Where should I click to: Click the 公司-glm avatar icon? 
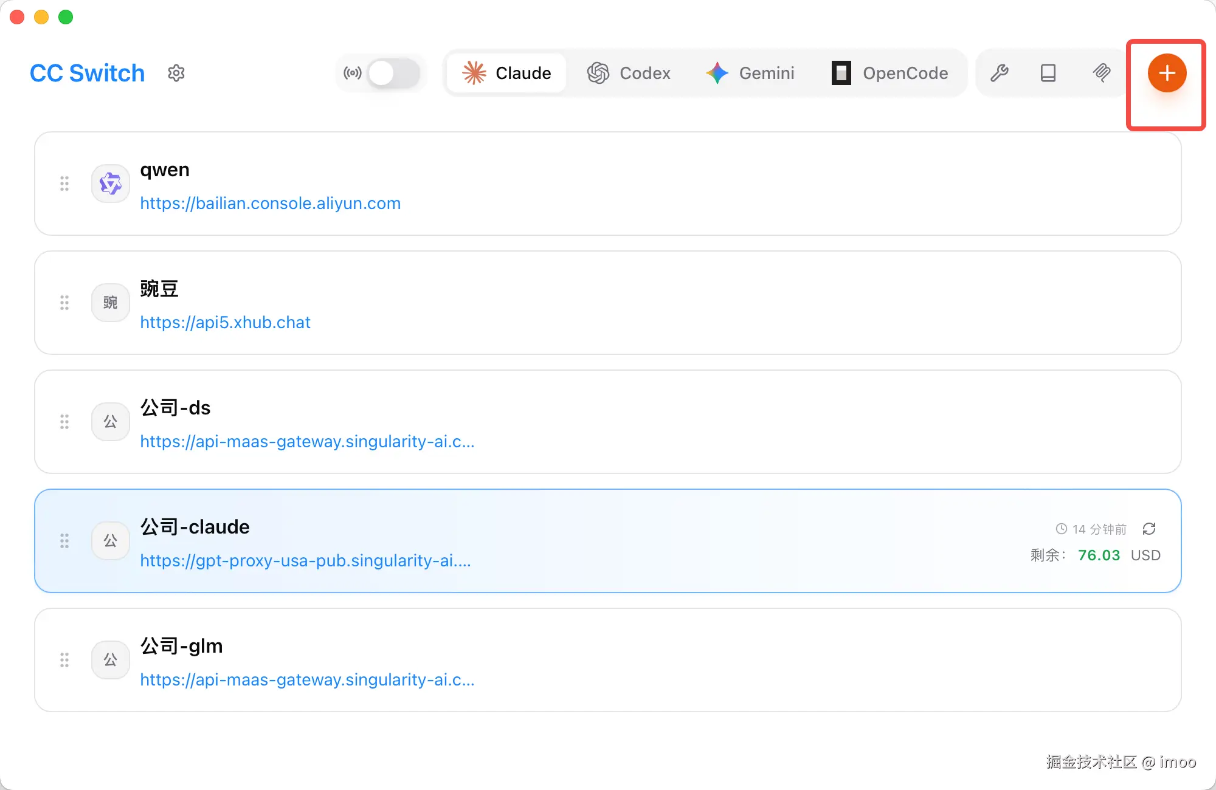pos(111,660)
